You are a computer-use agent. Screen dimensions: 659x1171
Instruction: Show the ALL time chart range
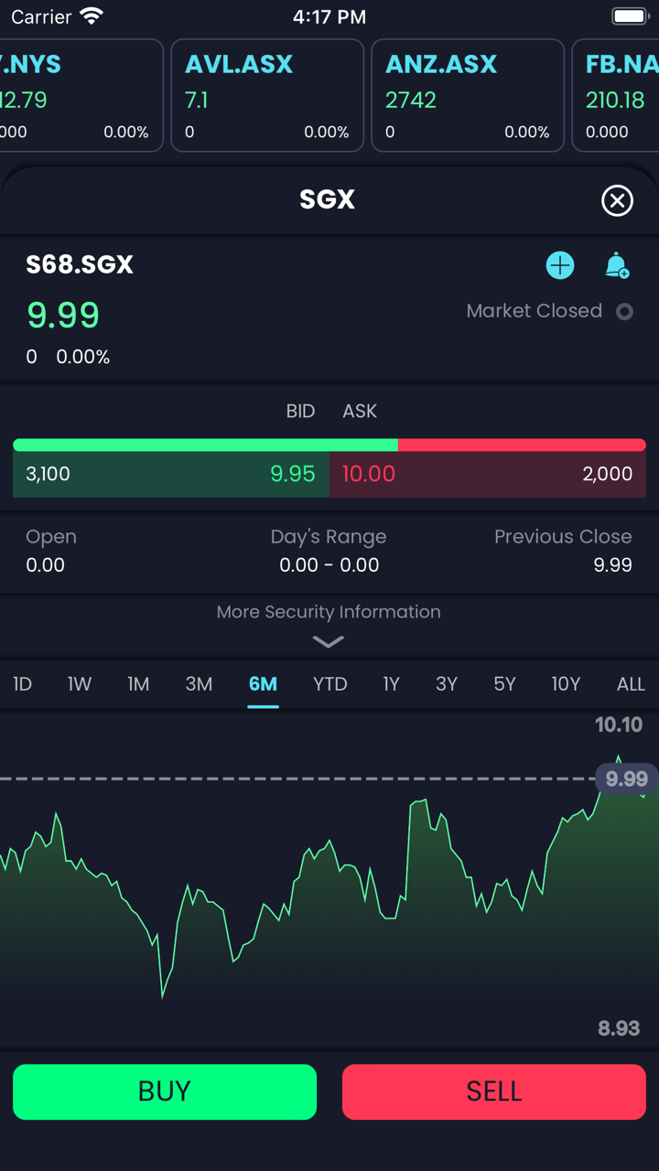pyautogui.click(x=631, y=684)
